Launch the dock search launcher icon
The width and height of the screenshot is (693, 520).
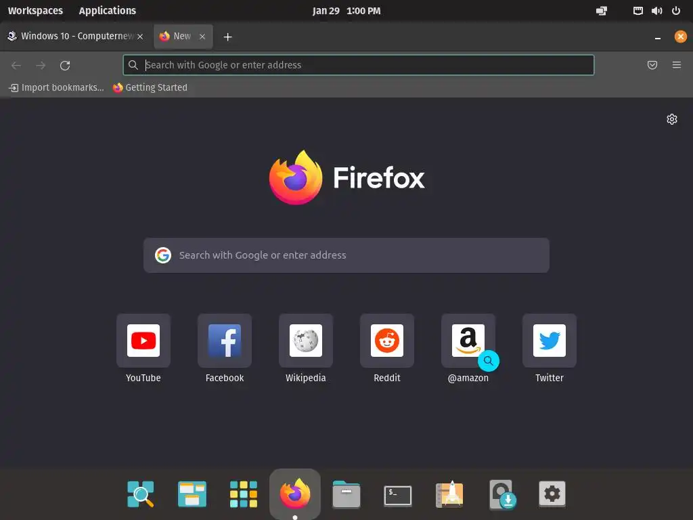pos(141,494)
